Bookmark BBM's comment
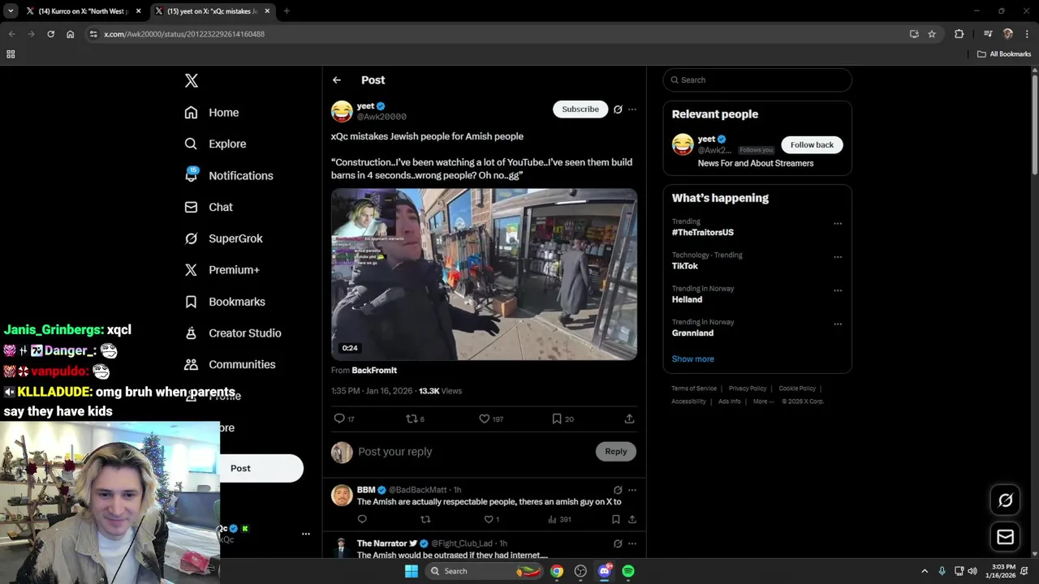This screenshot has height=584, width=1039. [616, 519]
